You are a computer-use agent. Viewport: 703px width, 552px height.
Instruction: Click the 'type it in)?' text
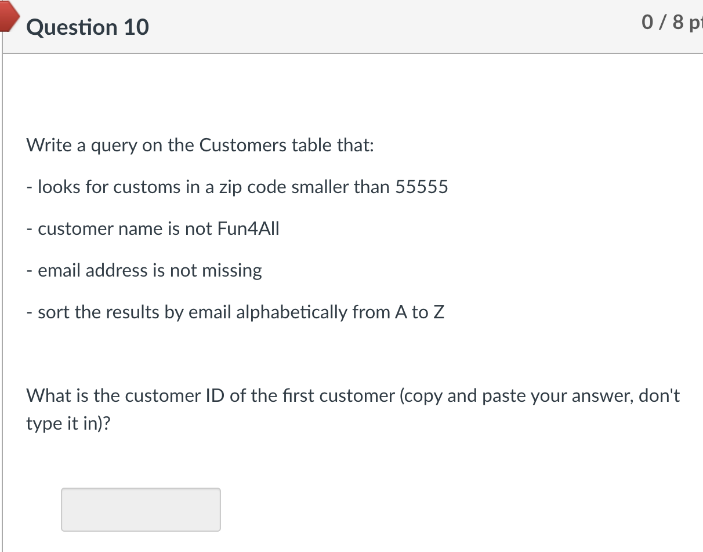[68, 424]
